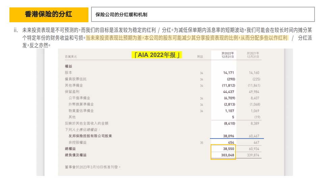Click the value '44,437'

click(228, 92)
